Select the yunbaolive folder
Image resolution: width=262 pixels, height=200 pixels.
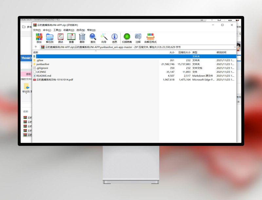tap(43, 64)
